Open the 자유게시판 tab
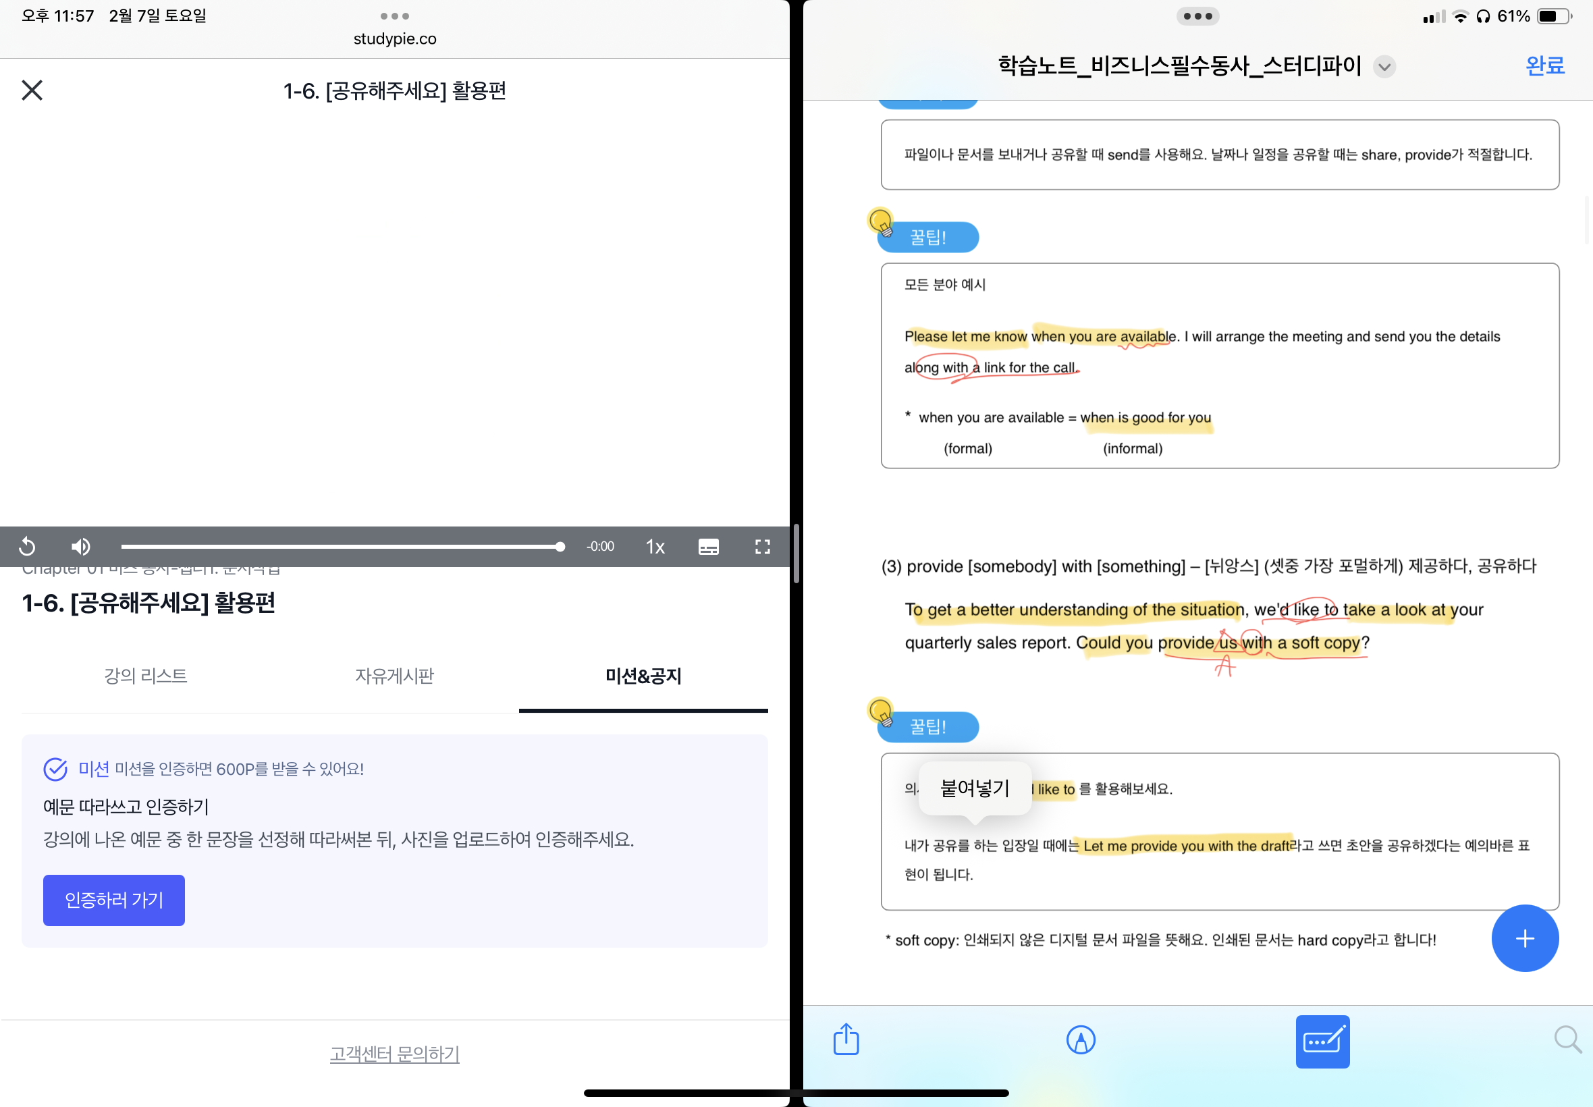Screen dimensions: 1593x1107 [394, 676]
